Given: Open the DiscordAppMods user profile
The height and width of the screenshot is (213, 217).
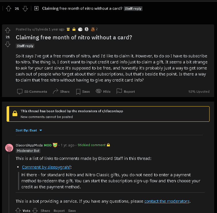Looking at the screenshot, I should pyautogui.click(x=29, y=145).
